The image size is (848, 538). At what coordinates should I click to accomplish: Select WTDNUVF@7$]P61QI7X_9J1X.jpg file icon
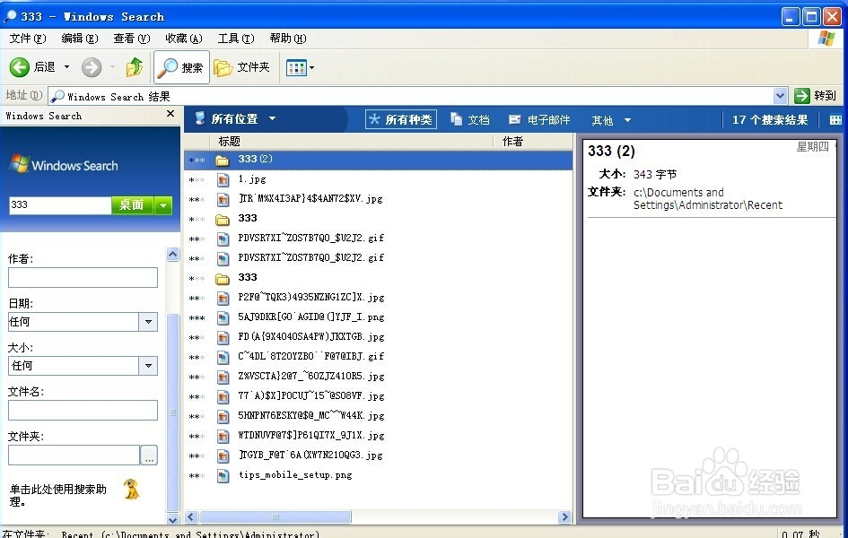223,436
